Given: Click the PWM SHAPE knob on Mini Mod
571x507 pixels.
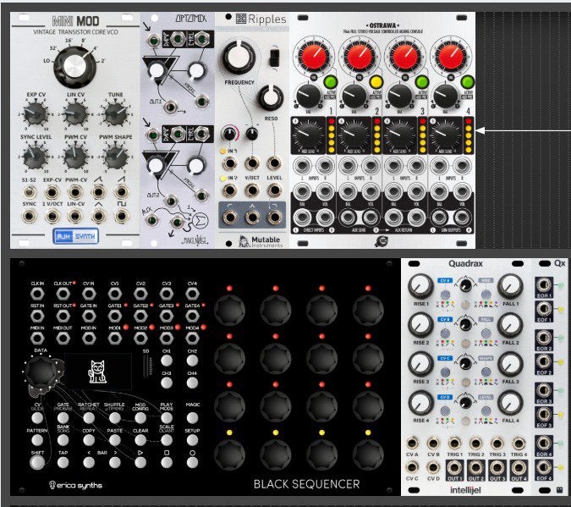Looking at the screenshot, I should click(x=116, y=157).
